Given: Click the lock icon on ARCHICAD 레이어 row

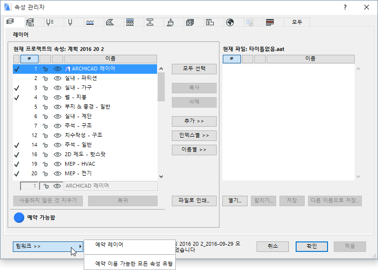Looking at the screenshot, I should [x=45, y=69].
